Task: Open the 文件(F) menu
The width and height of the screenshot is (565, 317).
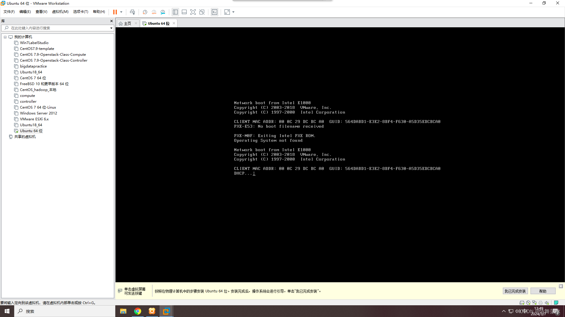Action: (x=9, y=12)
